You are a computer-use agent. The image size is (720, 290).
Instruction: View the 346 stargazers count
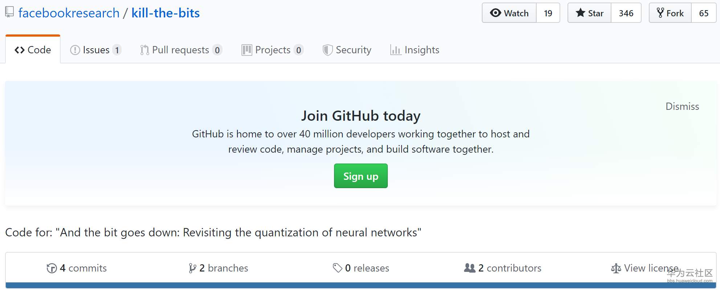point(626,13)
